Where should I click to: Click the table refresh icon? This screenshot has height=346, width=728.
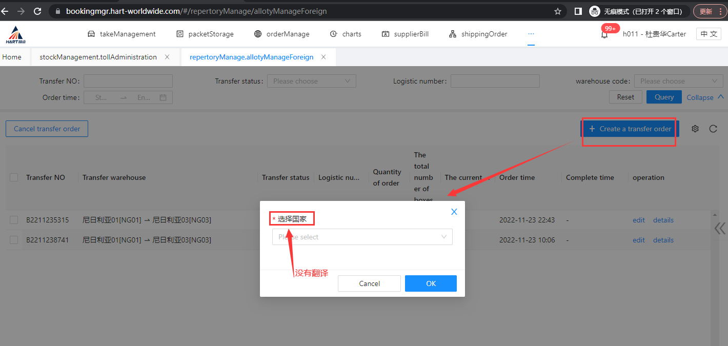[713, 129]
